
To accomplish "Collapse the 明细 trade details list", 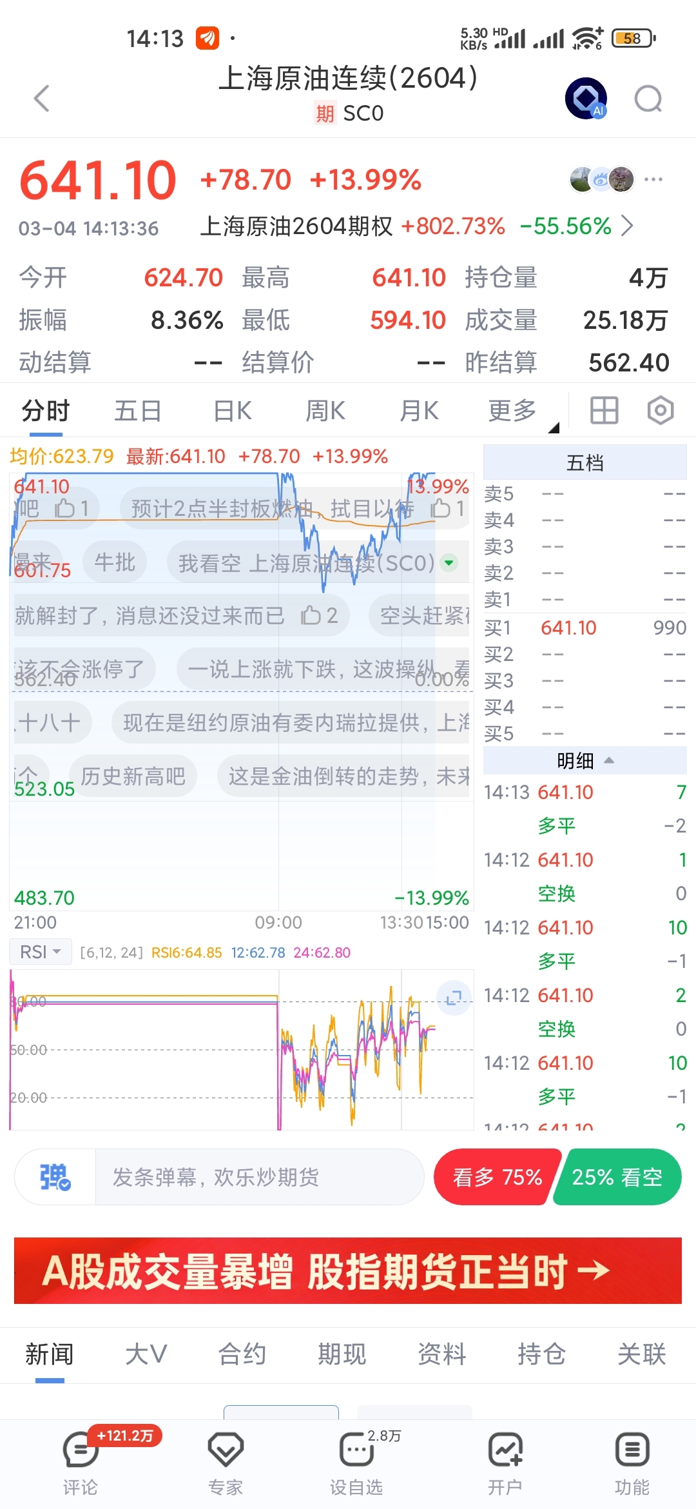I will pyautogui.click(x=585, y=761).
